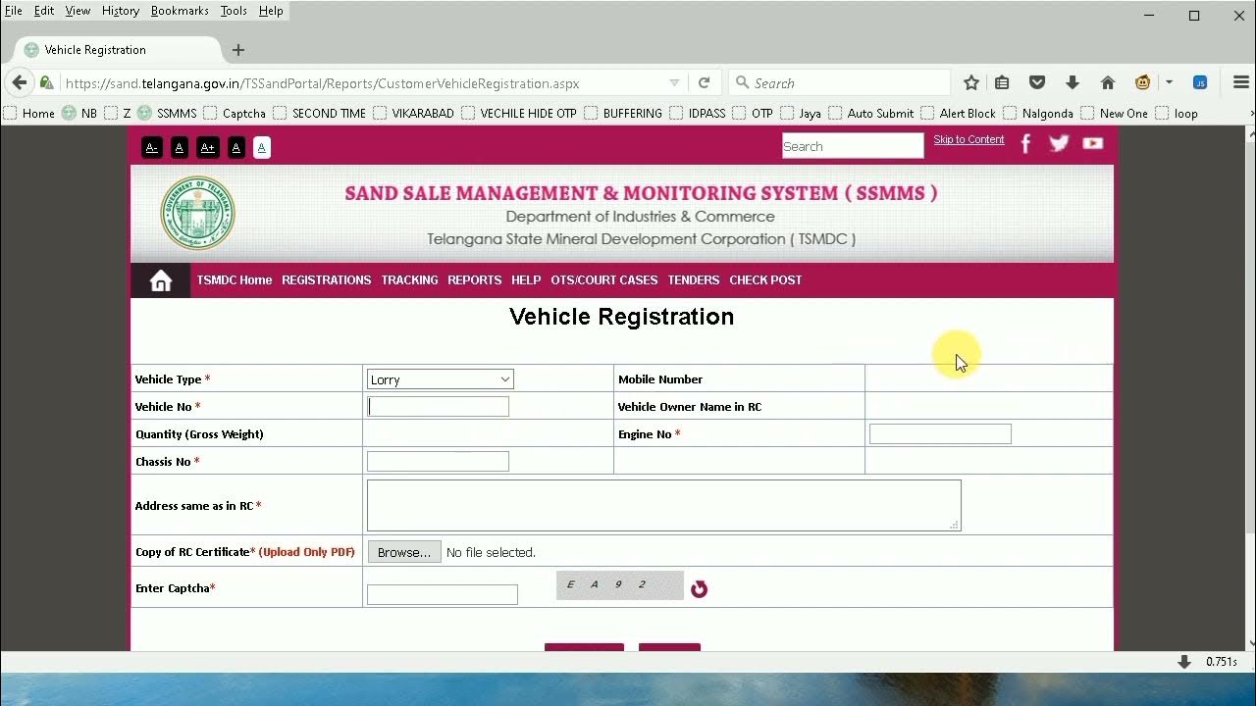The height and width of the screenshot is (706, 1256).
Task: Open REPORTS navigation menu
Action: [475, 280]
